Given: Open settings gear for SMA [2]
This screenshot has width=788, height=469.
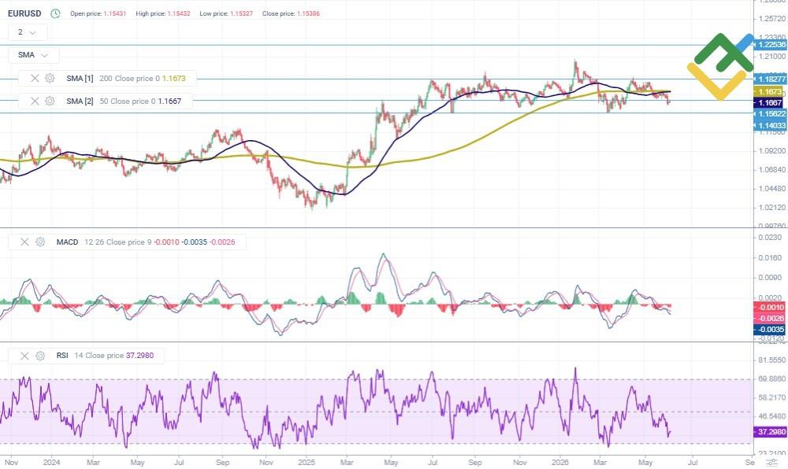Looking at the screenshot, I should (x=50, y=101).
